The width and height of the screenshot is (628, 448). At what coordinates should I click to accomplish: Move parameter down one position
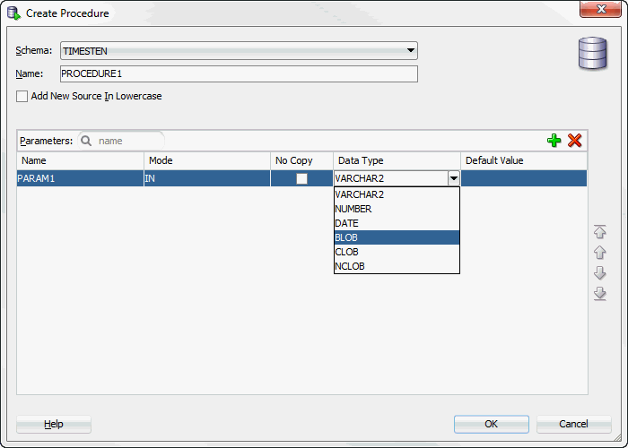tap(599, 273)
